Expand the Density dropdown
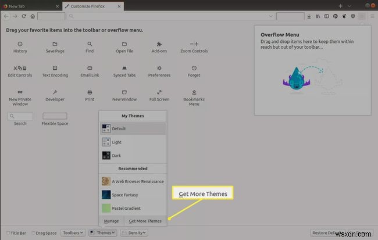The width and height of the screenshot is (378, 240). [x=134, y=233]
